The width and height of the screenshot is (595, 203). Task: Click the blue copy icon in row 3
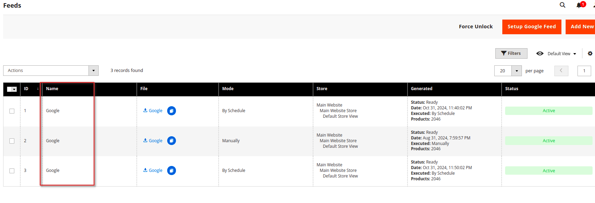(171, 171)
